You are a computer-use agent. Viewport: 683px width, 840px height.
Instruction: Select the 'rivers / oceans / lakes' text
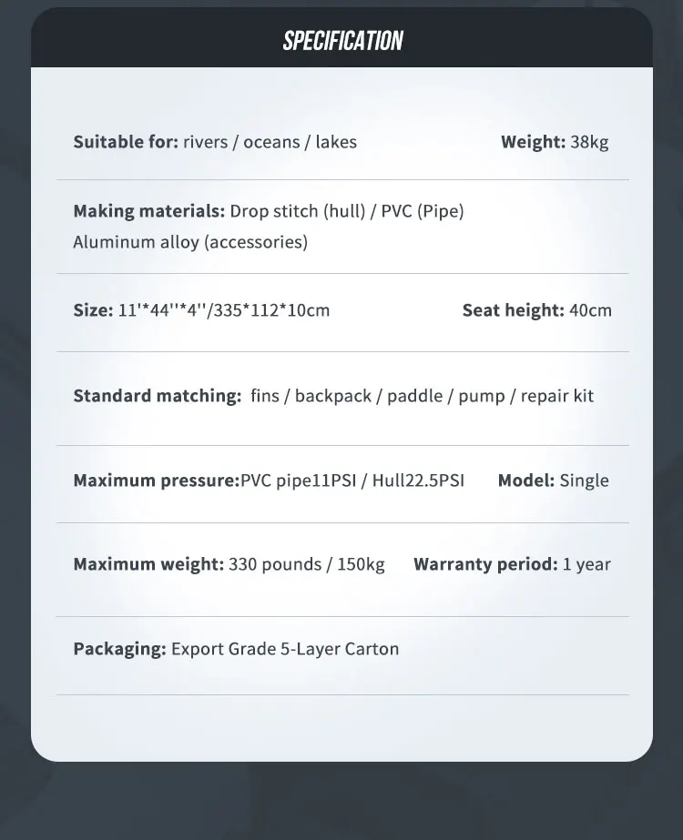click(x=270, y=142)
